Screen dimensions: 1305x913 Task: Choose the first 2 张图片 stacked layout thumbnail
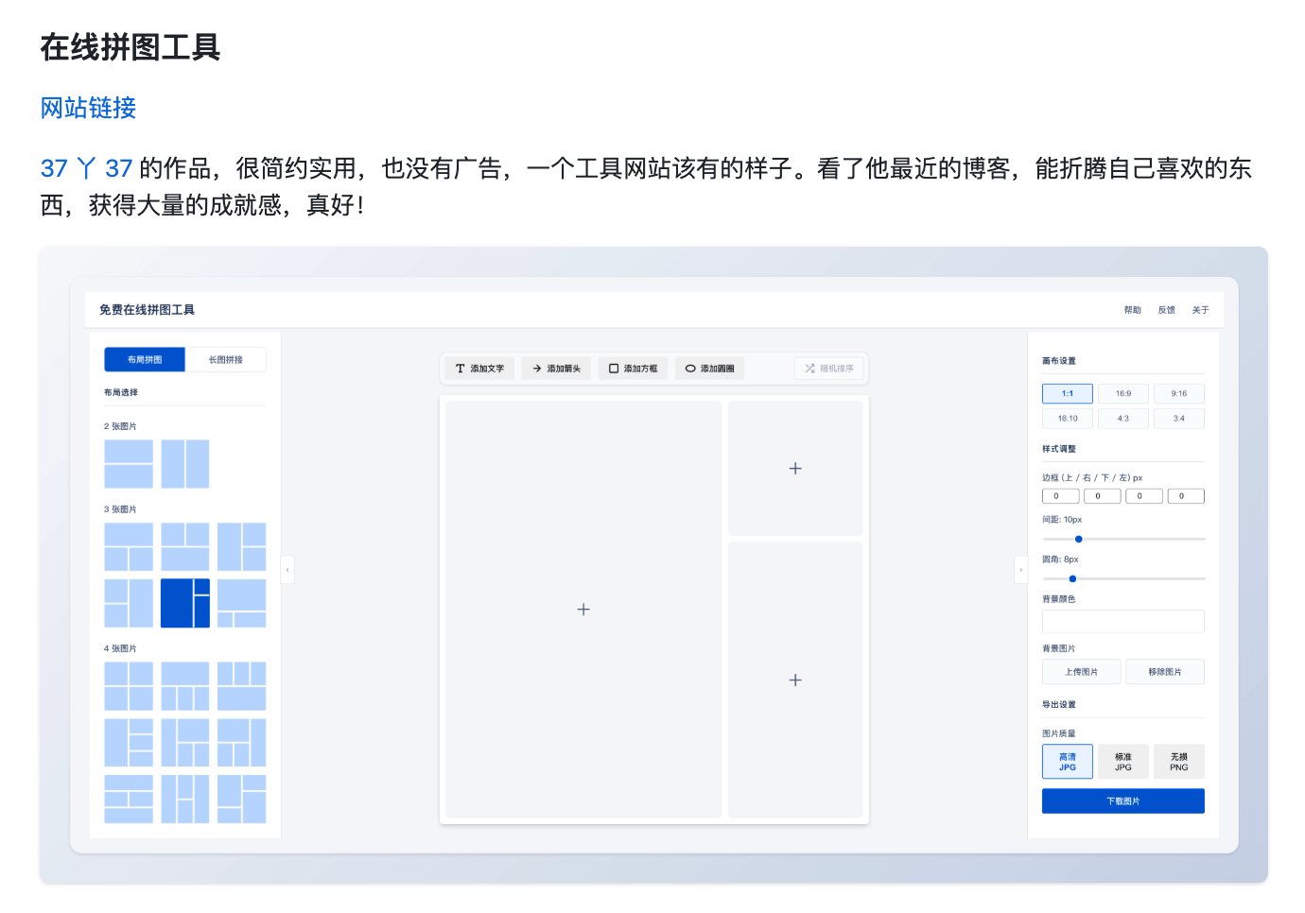click(x=129, y=464)
